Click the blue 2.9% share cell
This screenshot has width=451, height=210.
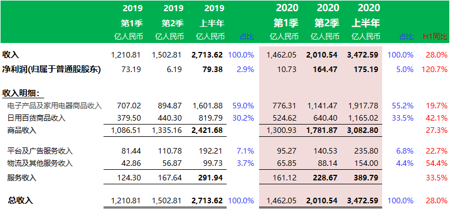245,69
